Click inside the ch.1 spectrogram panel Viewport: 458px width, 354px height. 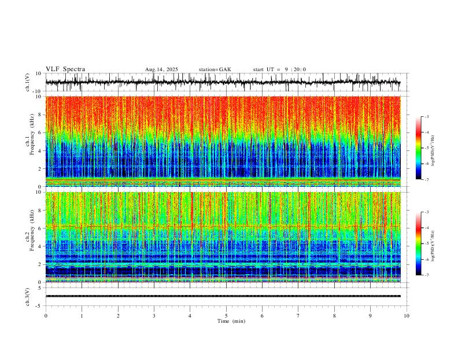223,141
